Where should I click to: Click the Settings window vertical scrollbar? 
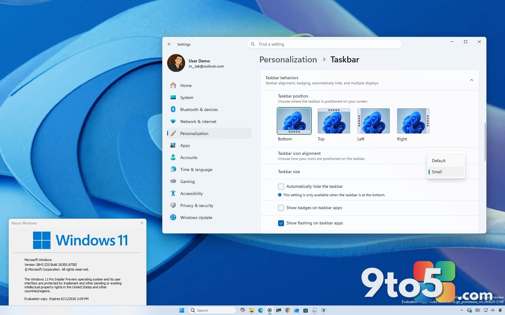[x=485, y=142]
